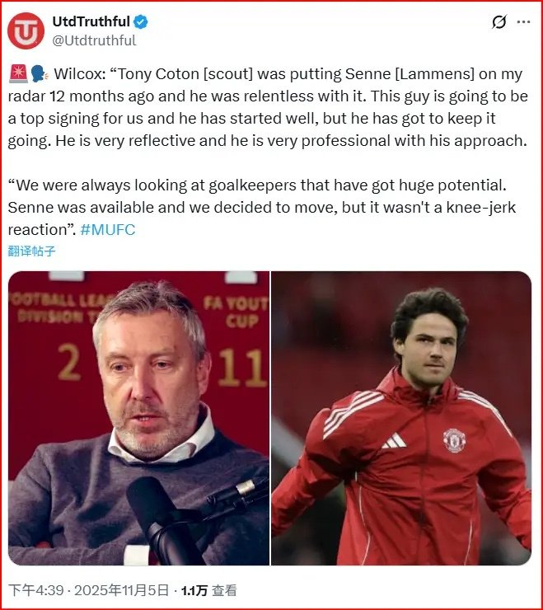Click the blue verified badge
This screenshot has width=543, height=610.
point(139,22)
